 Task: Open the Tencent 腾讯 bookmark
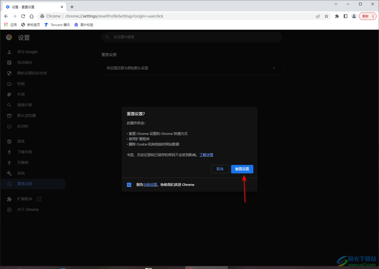(57, 25)
